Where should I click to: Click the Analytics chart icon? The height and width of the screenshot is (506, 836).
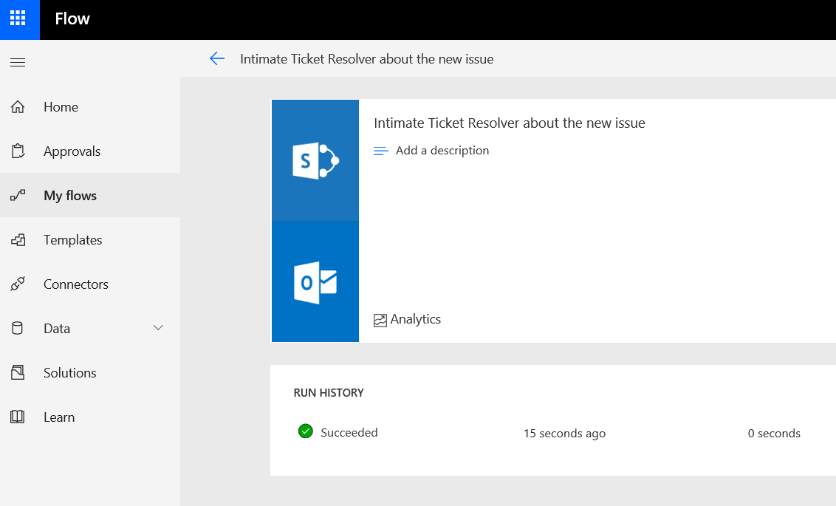[x=380, y=321]
